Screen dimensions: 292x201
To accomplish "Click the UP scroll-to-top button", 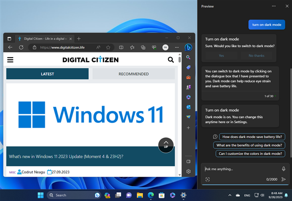I will click(166, 145).
